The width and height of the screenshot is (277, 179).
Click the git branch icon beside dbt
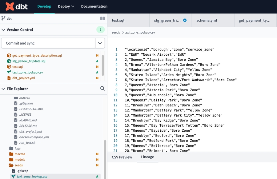tap(3, 18)
